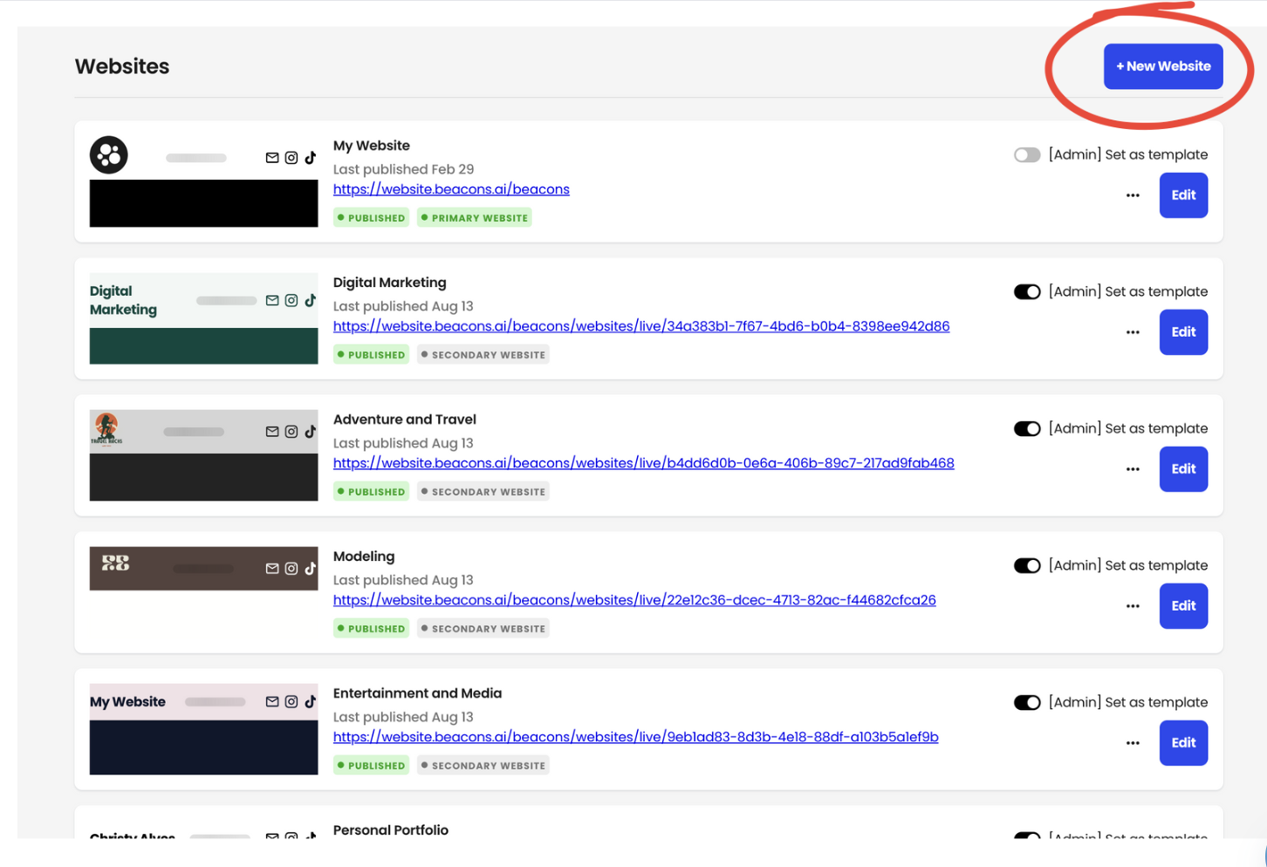This screenshot has width=1267, height=867.
Task: Click PUBLISHED badge under Adventure and Travel
Action: [372, 492]
